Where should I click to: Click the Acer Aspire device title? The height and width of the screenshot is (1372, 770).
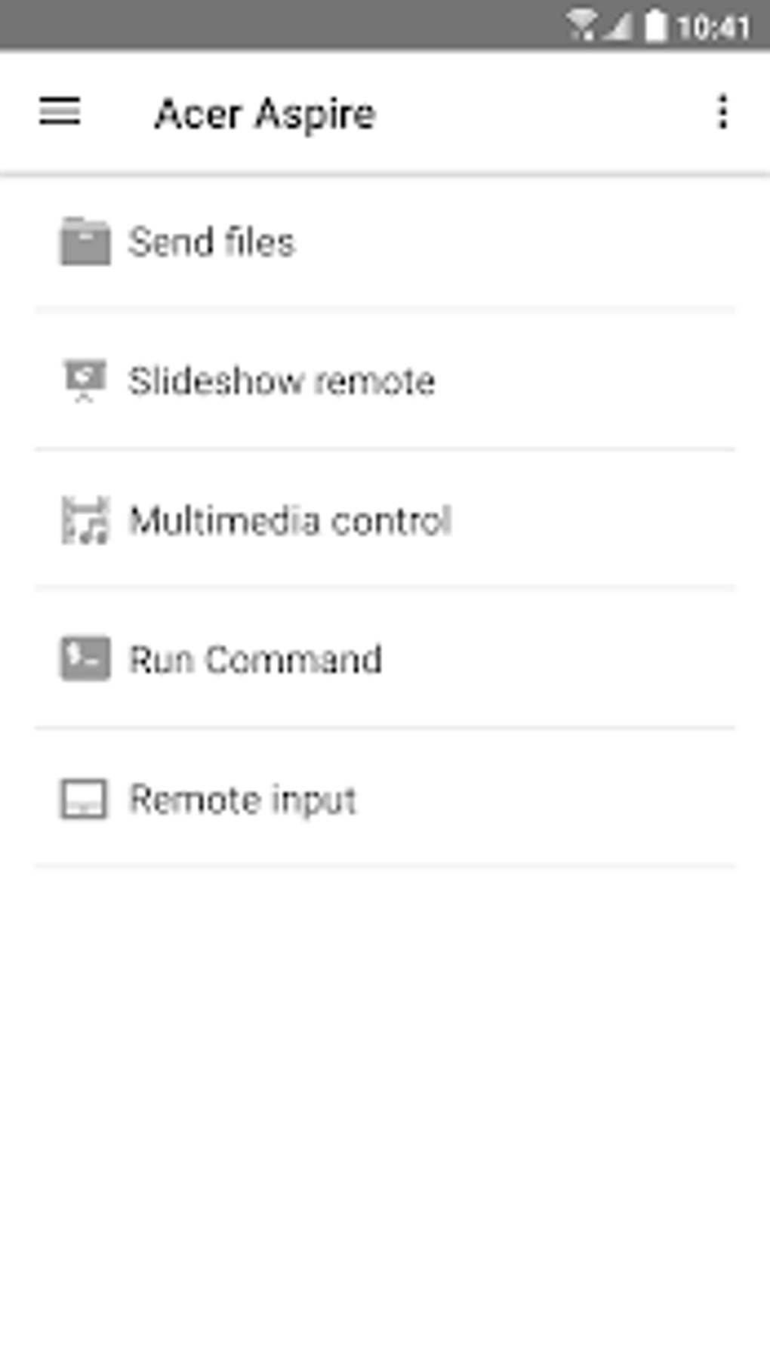pyautogui.click(x=265, y=114)
